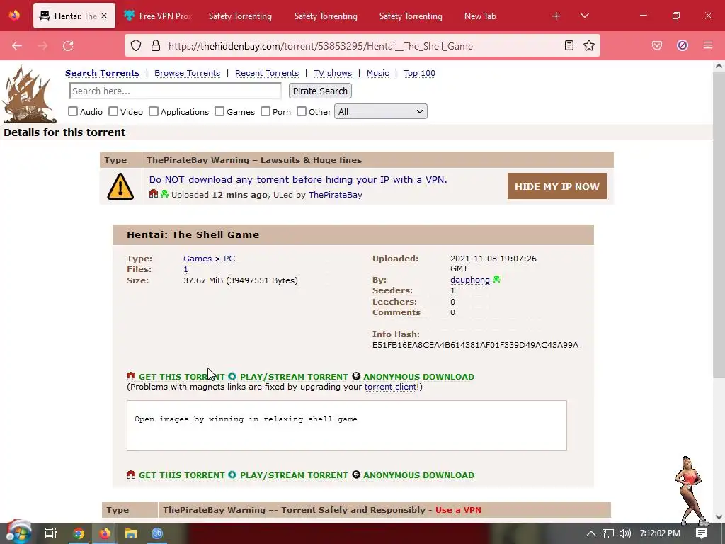Open Search Torrents link

tap(102, 73)
